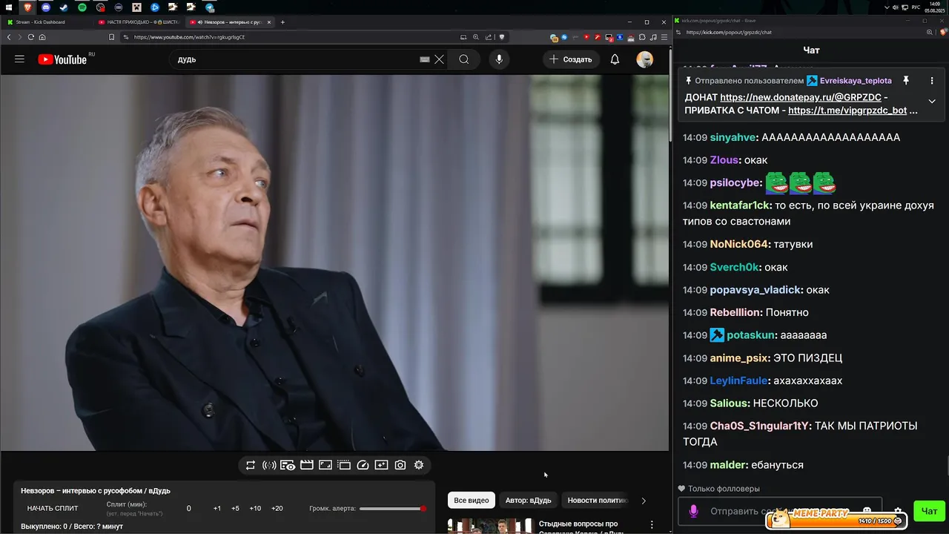The height and width of the screenshot is (534, 949).
Task: Open Spotify from the taskbar
Action: [82, 7]
